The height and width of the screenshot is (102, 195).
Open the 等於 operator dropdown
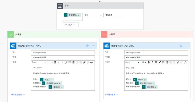[x=93, y=15]
